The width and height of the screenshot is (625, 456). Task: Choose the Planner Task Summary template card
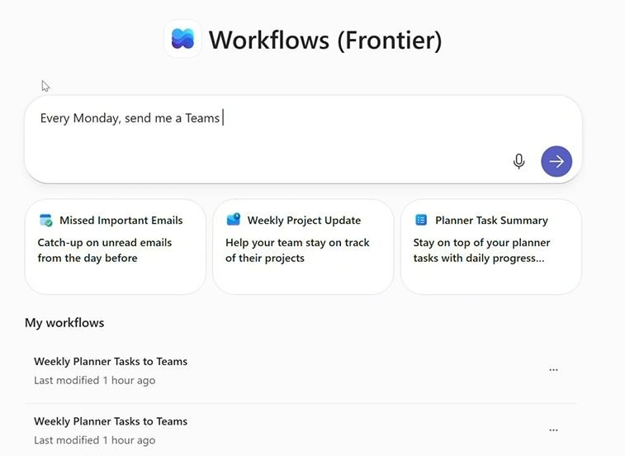(490, 246)
